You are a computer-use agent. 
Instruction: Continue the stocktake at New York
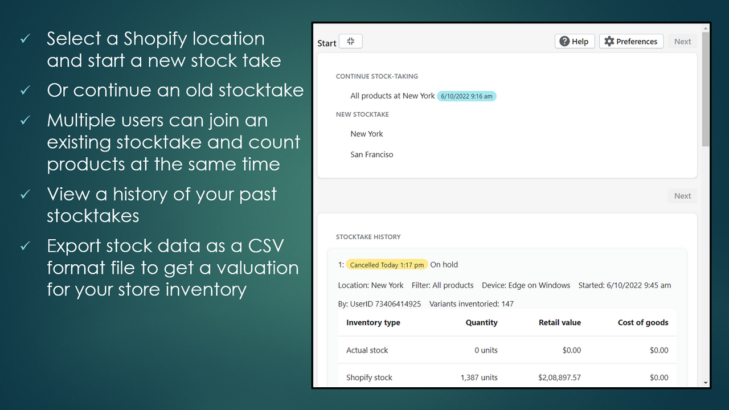[392, 95]
